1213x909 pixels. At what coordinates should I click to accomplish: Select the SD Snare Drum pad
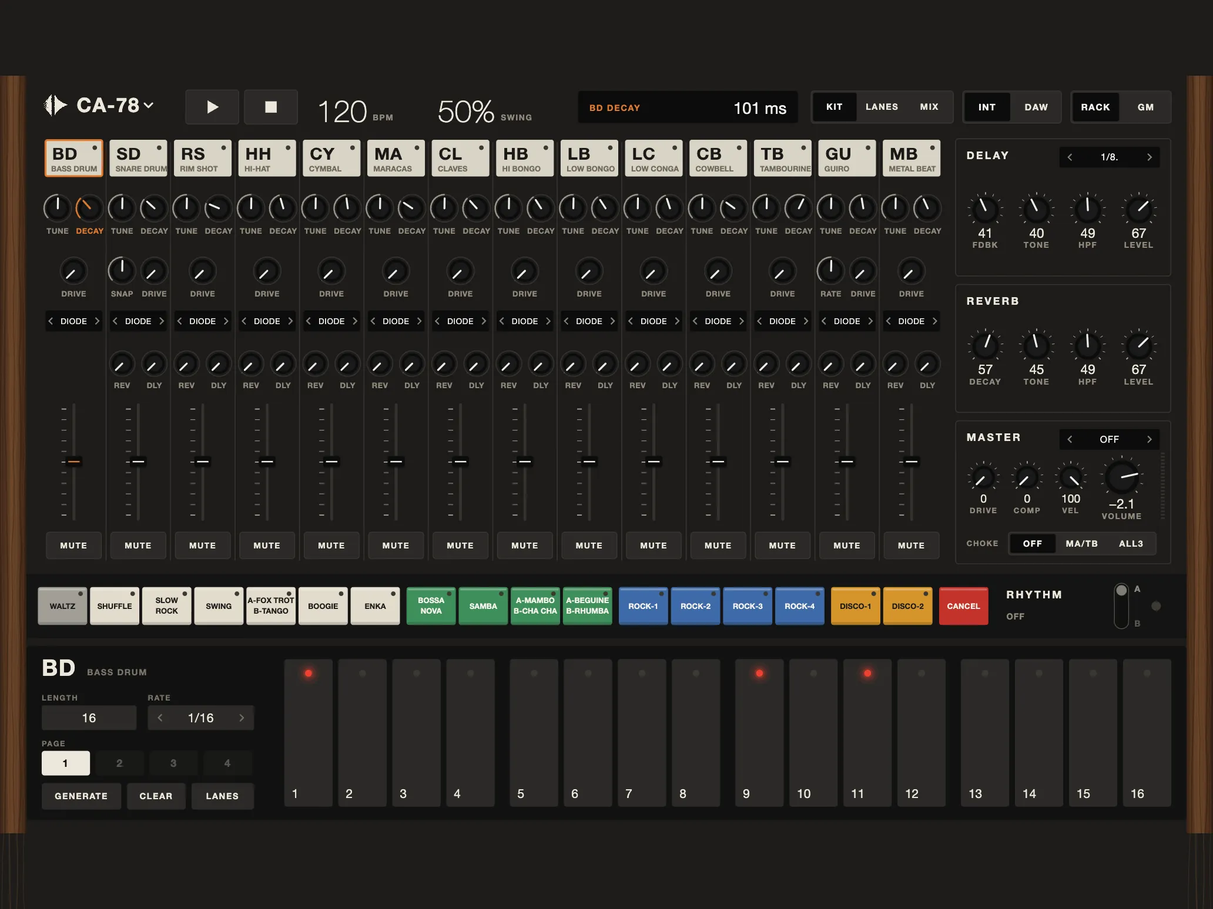[138, 159]
